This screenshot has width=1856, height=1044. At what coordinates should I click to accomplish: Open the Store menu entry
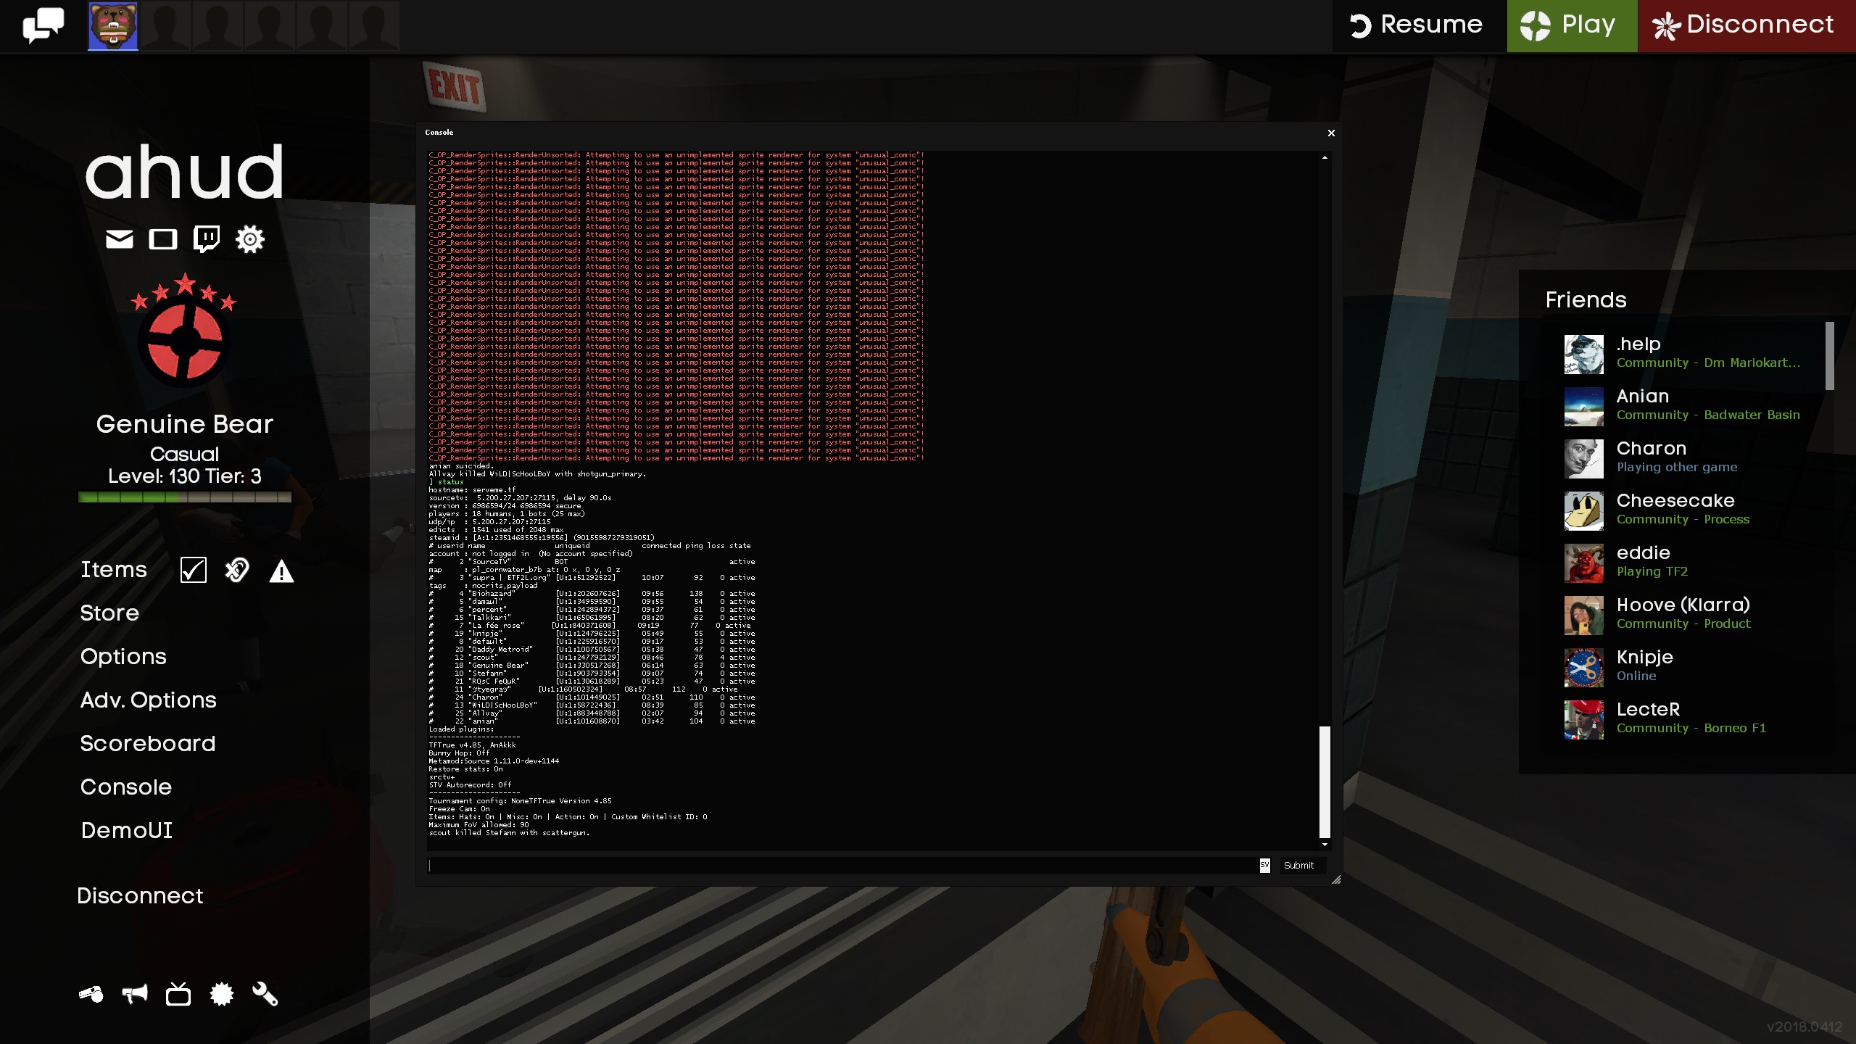click(109, 613)
